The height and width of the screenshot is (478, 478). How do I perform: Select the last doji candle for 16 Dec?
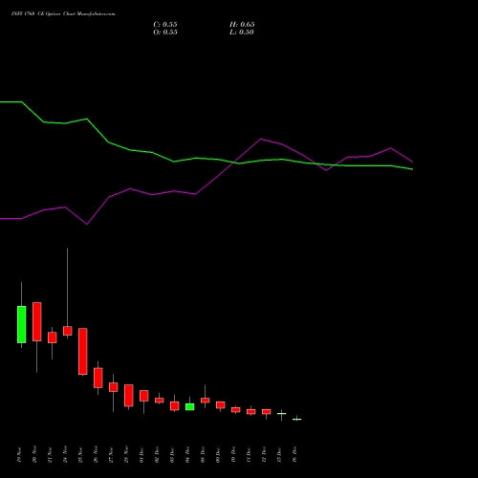297,420
